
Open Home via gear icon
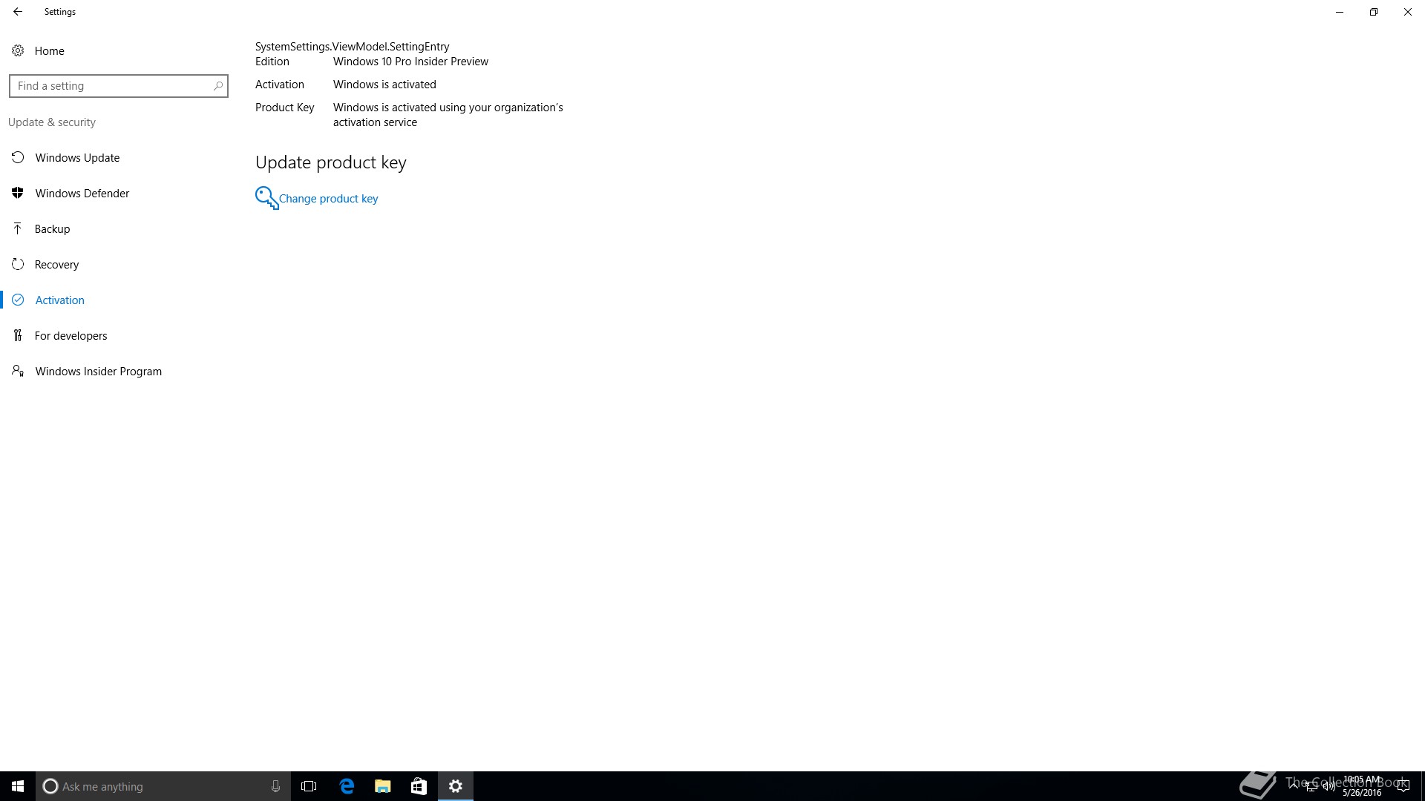pos(18,51)
